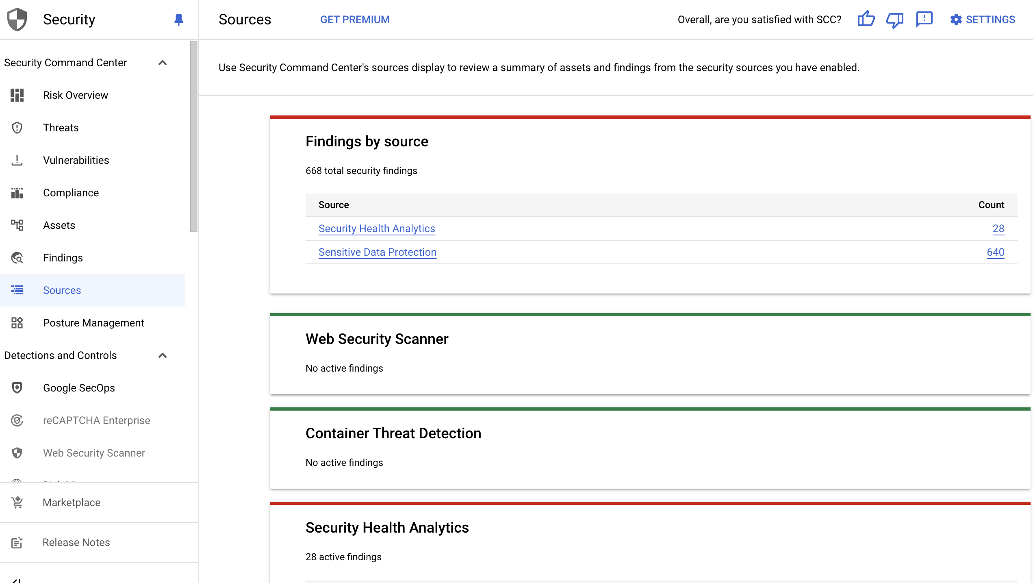1033x583 pixels.
Task: Switch to the Sources section
Action: tap(62, 290)
